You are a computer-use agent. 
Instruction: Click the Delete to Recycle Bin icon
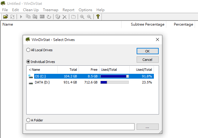tap(57, 17)
